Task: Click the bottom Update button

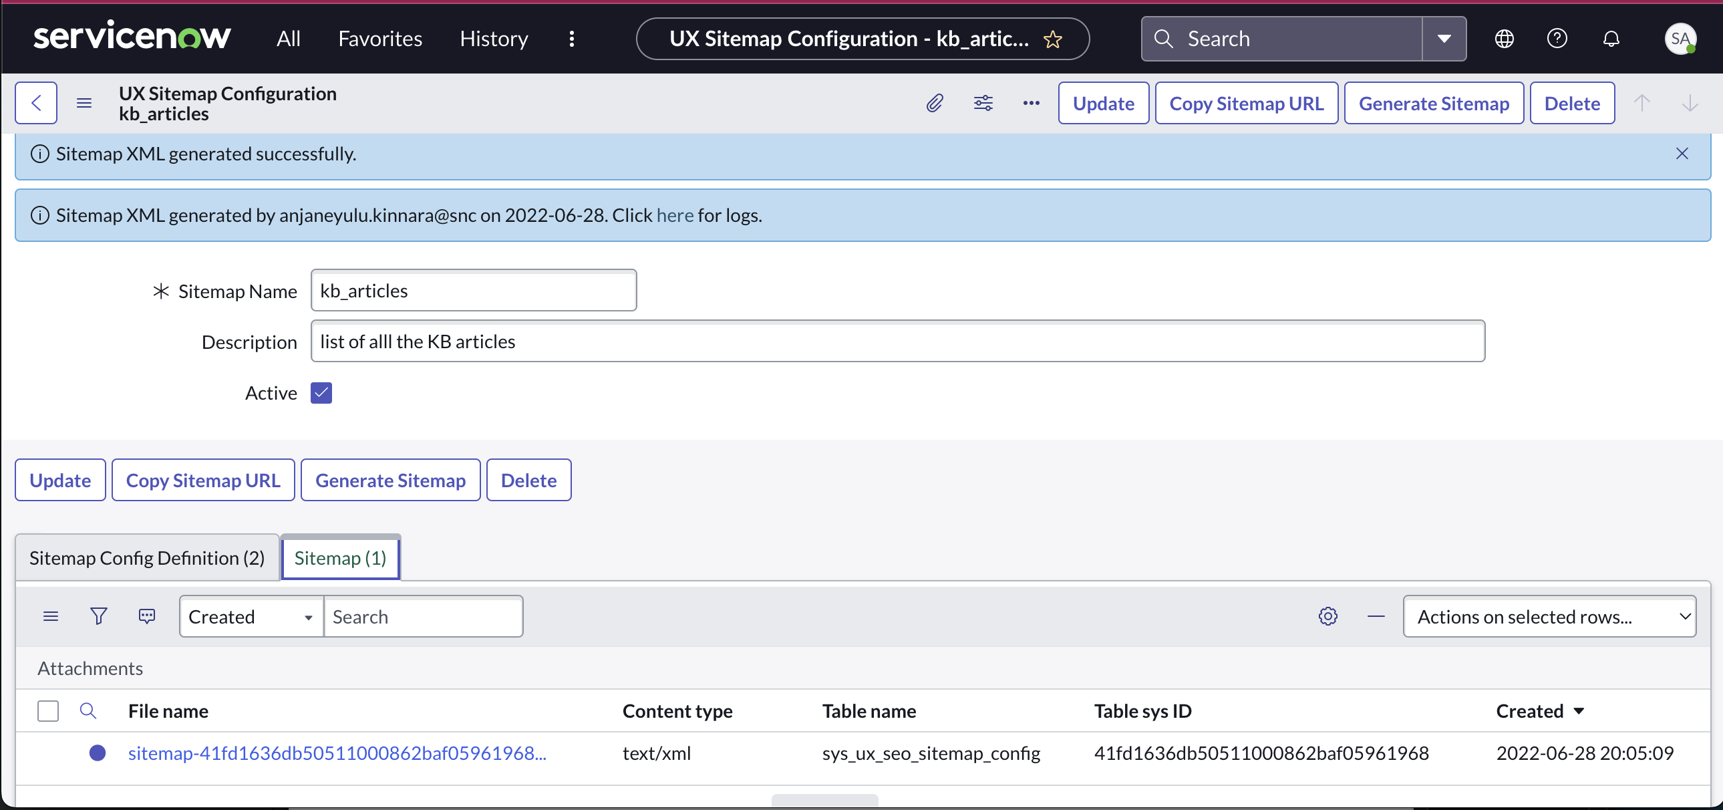Action: tap(60, 480)
